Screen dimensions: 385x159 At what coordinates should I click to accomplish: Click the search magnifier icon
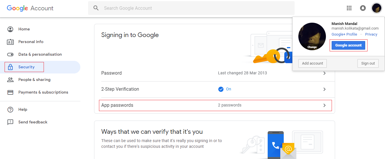click(96, 8)
